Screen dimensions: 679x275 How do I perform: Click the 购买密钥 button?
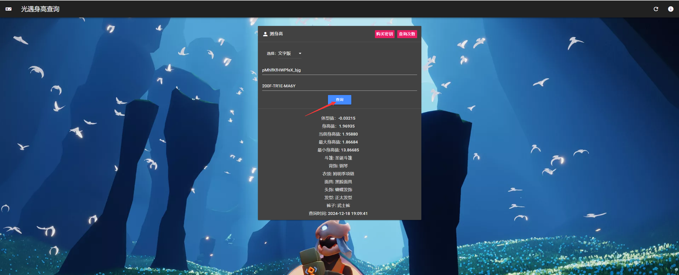(384, 34)
